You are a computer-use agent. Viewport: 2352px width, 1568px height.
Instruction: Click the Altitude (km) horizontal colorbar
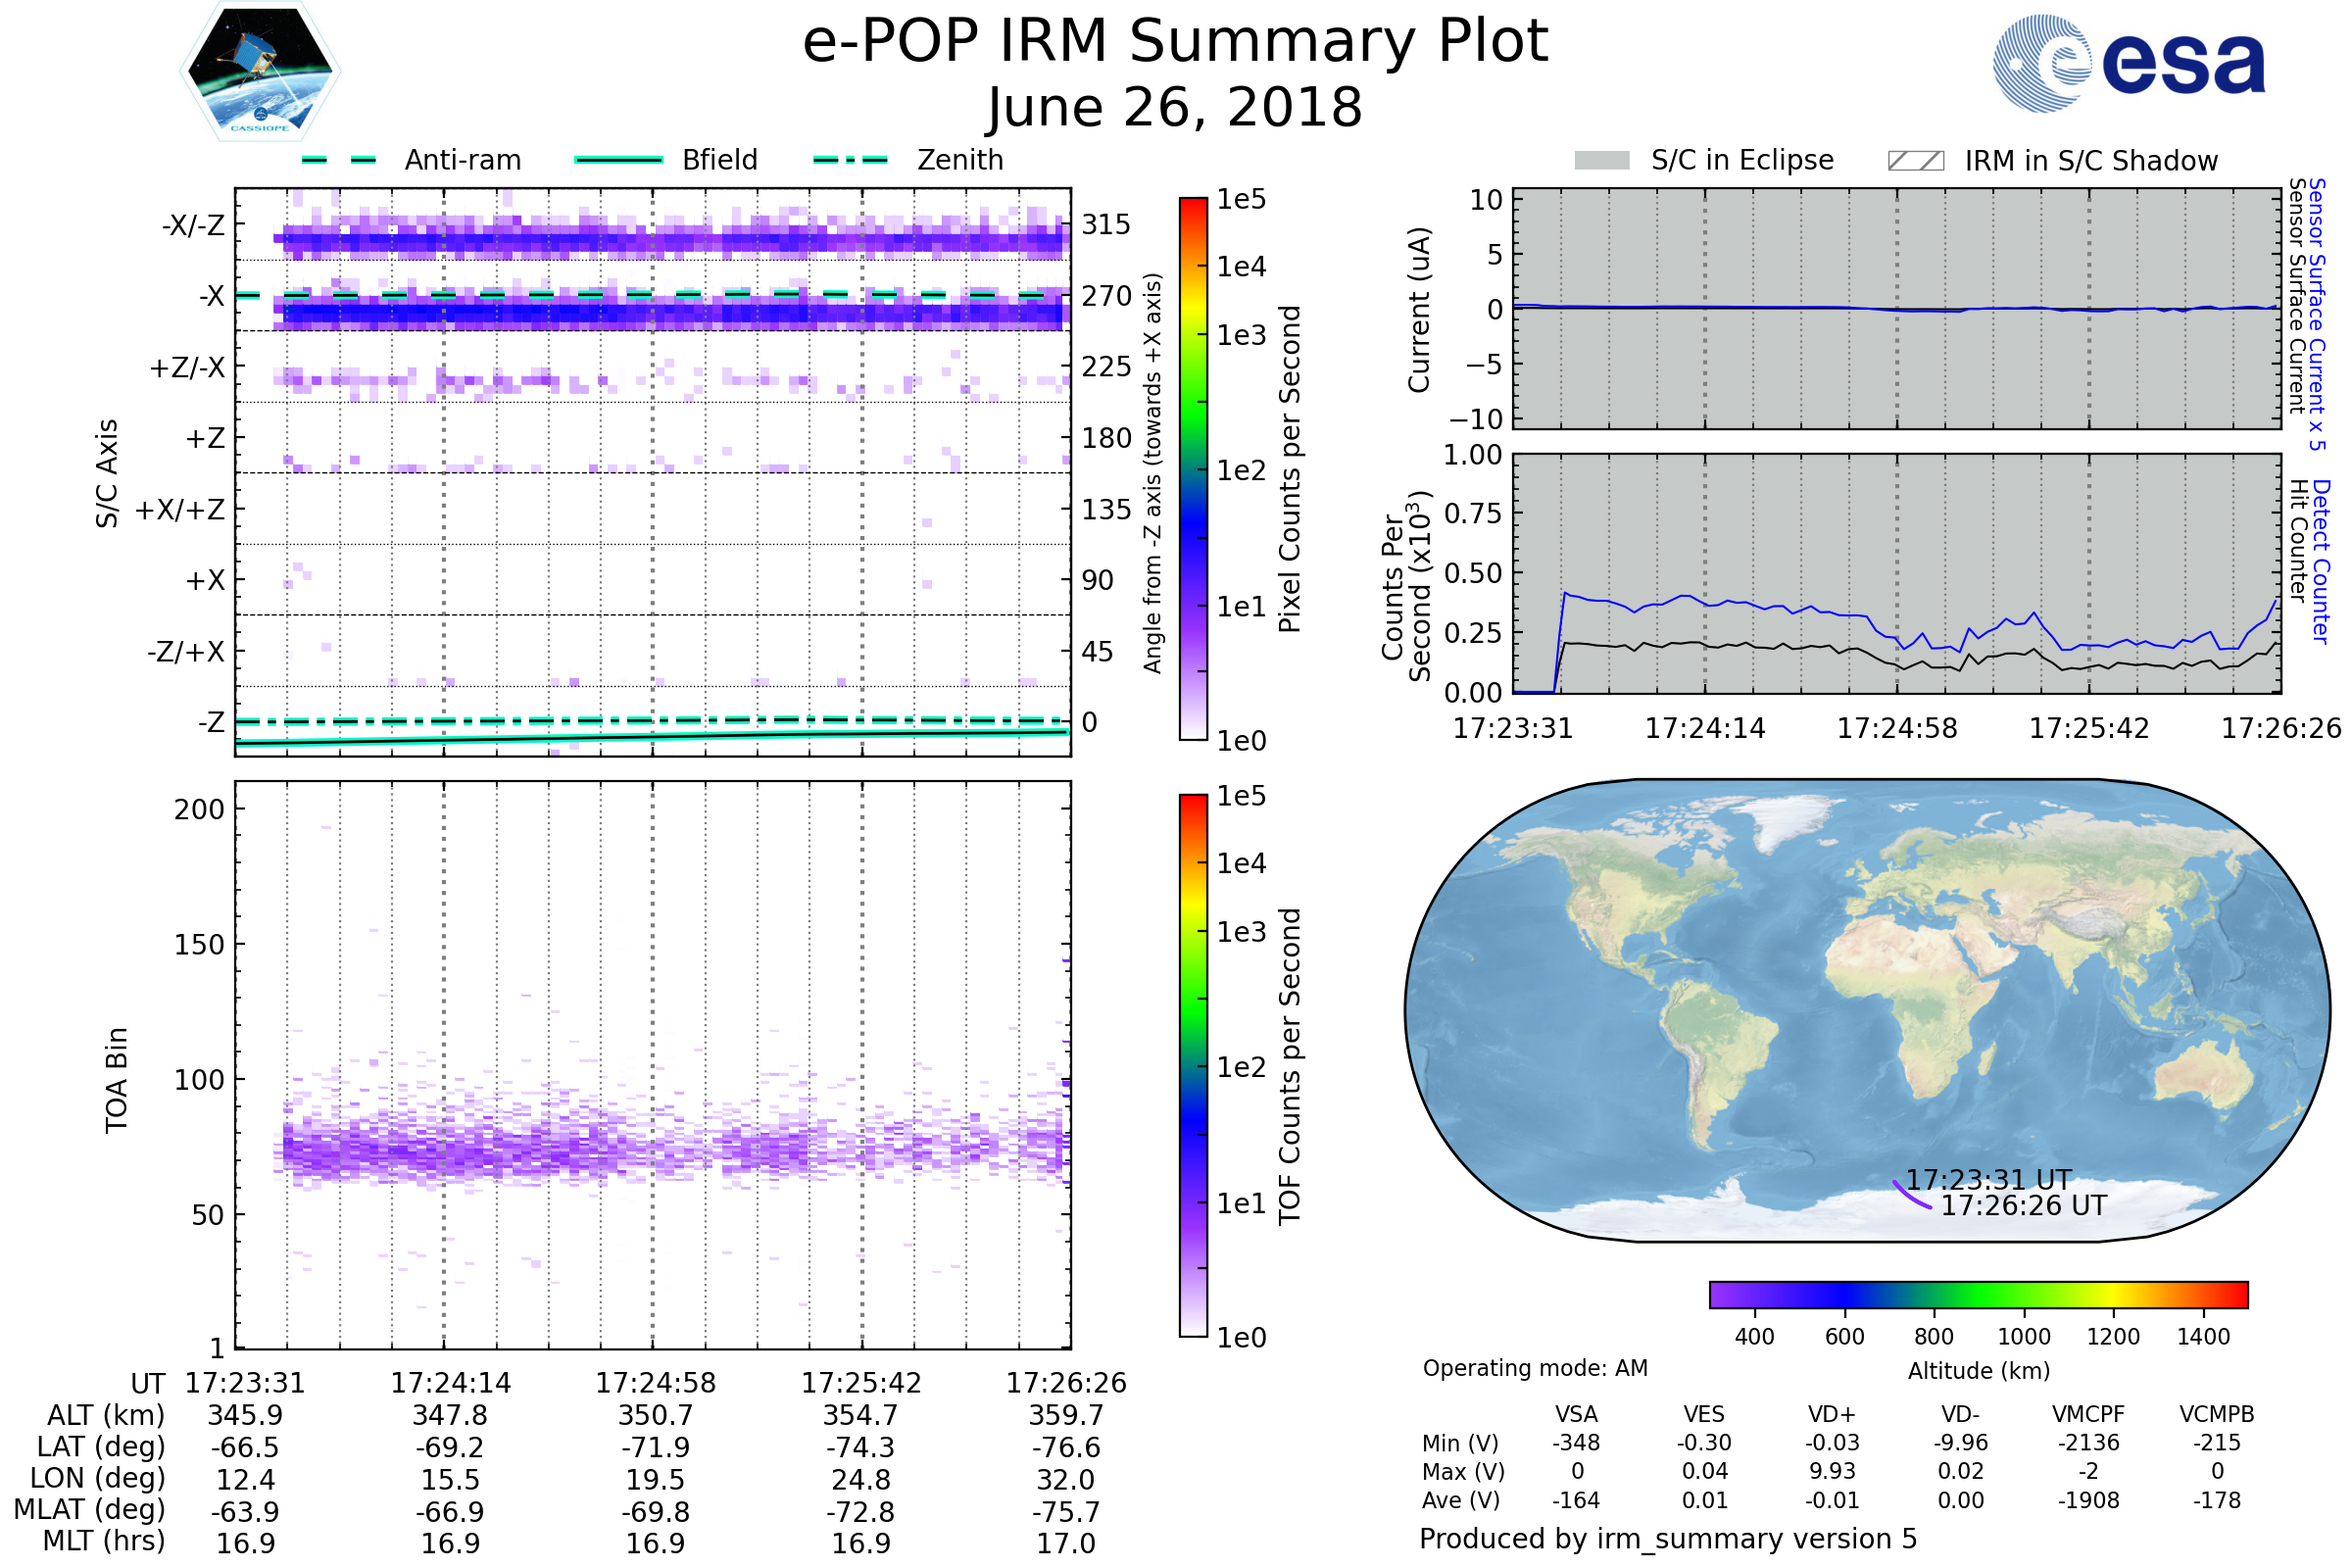pos(1978,1294)
